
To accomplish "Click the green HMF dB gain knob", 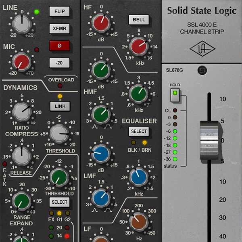I will pyautogui.click(x=101, y=70).
